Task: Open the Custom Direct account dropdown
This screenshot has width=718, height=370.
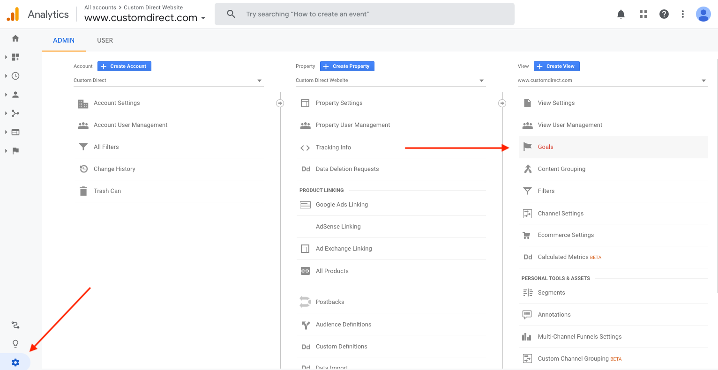Action: point(169,81)
